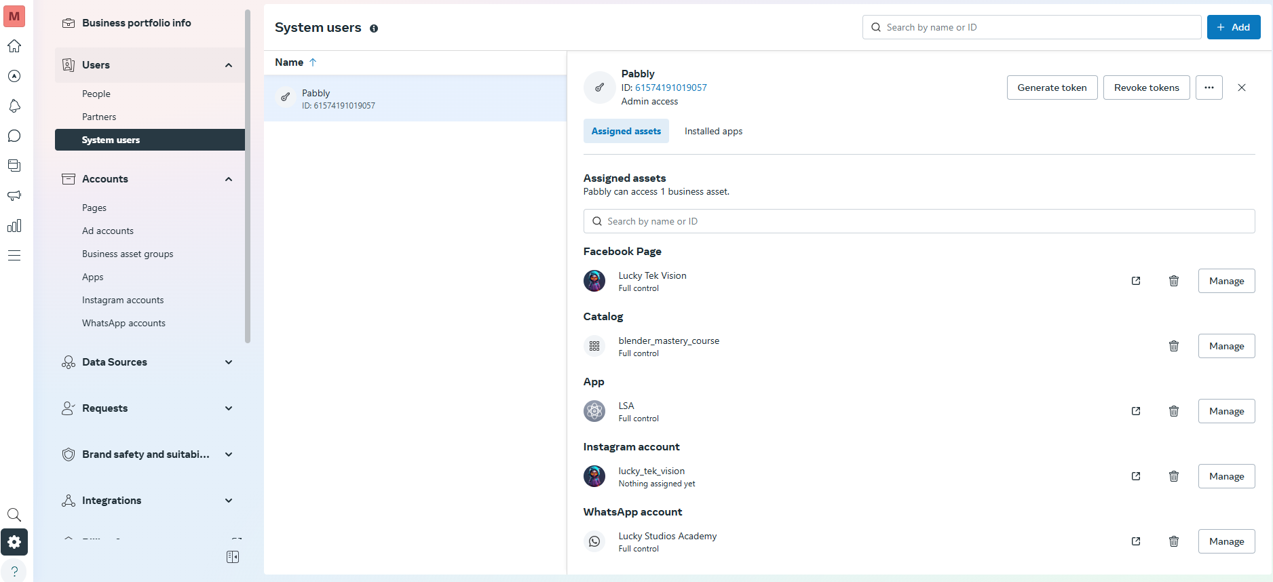Focus assigned assets search field
Viewport: 1273px width, 582px height.
(x=919, y=221)
